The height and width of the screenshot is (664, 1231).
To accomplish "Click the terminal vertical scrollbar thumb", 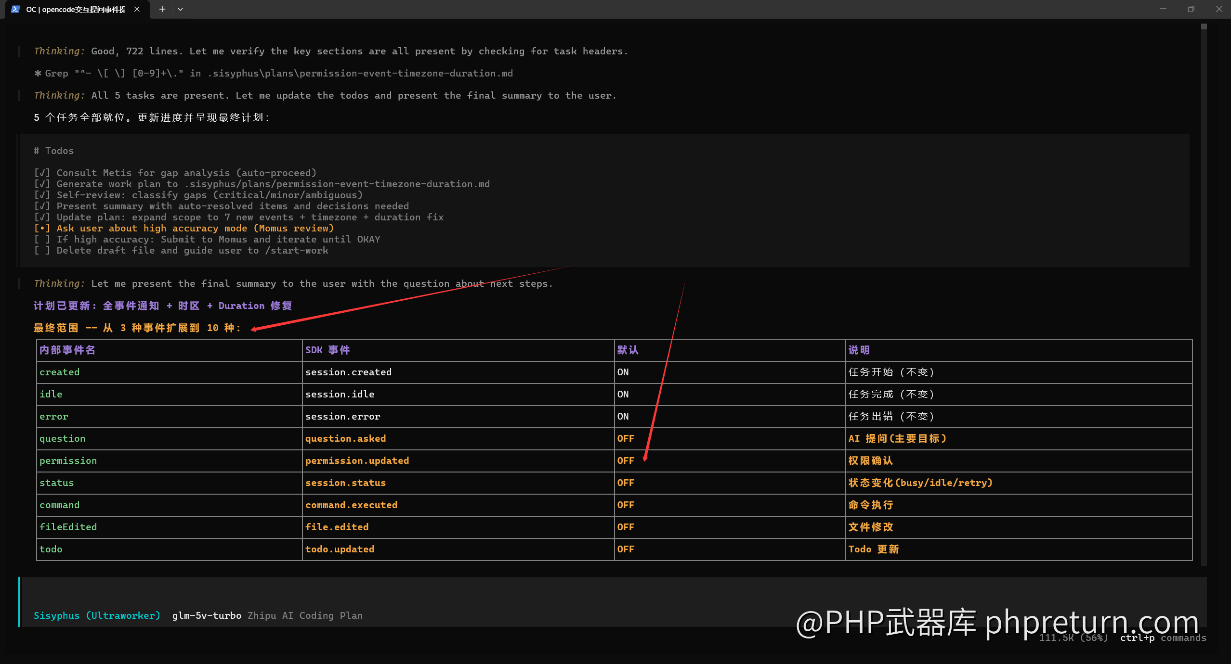I will [1204, 27].
